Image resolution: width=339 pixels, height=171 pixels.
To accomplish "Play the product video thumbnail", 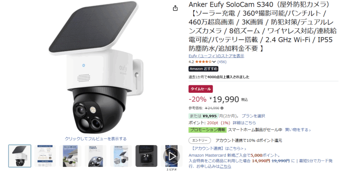I will pos(172,156).
